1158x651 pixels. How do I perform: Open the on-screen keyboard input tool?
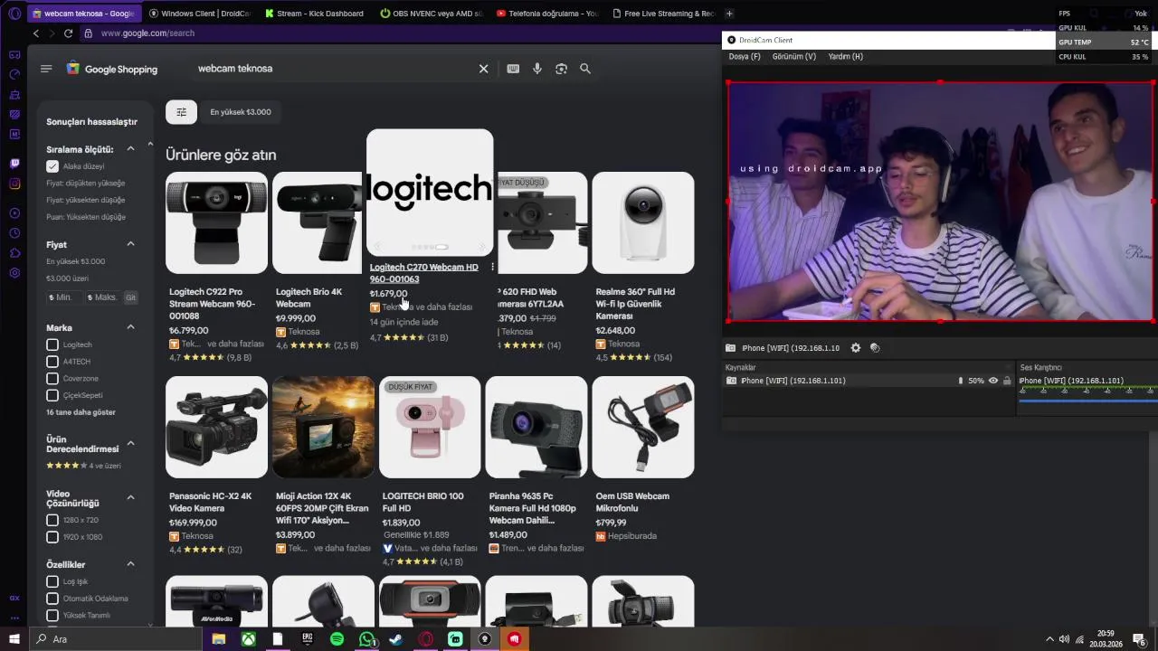coord(513,69)
